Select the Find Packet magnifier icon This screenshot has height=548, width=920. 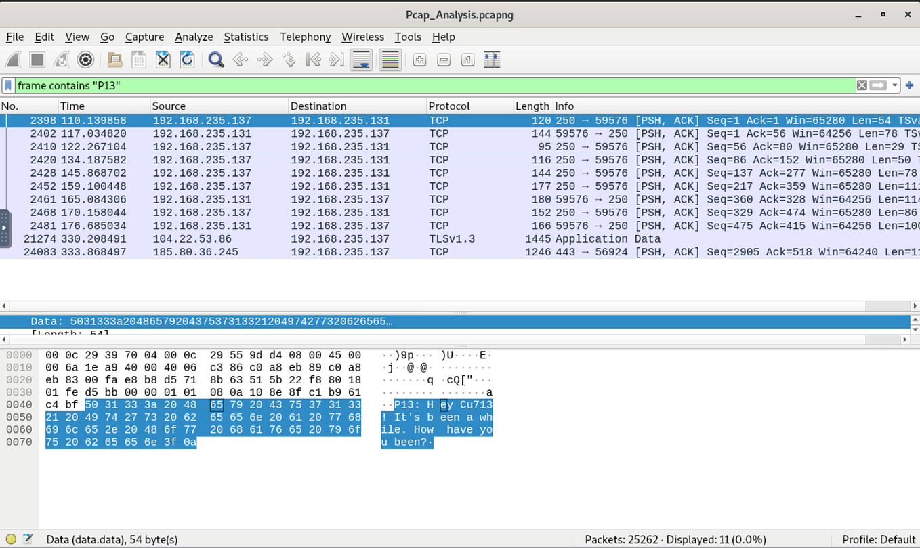pyautogui.click(x=215, y=60)
